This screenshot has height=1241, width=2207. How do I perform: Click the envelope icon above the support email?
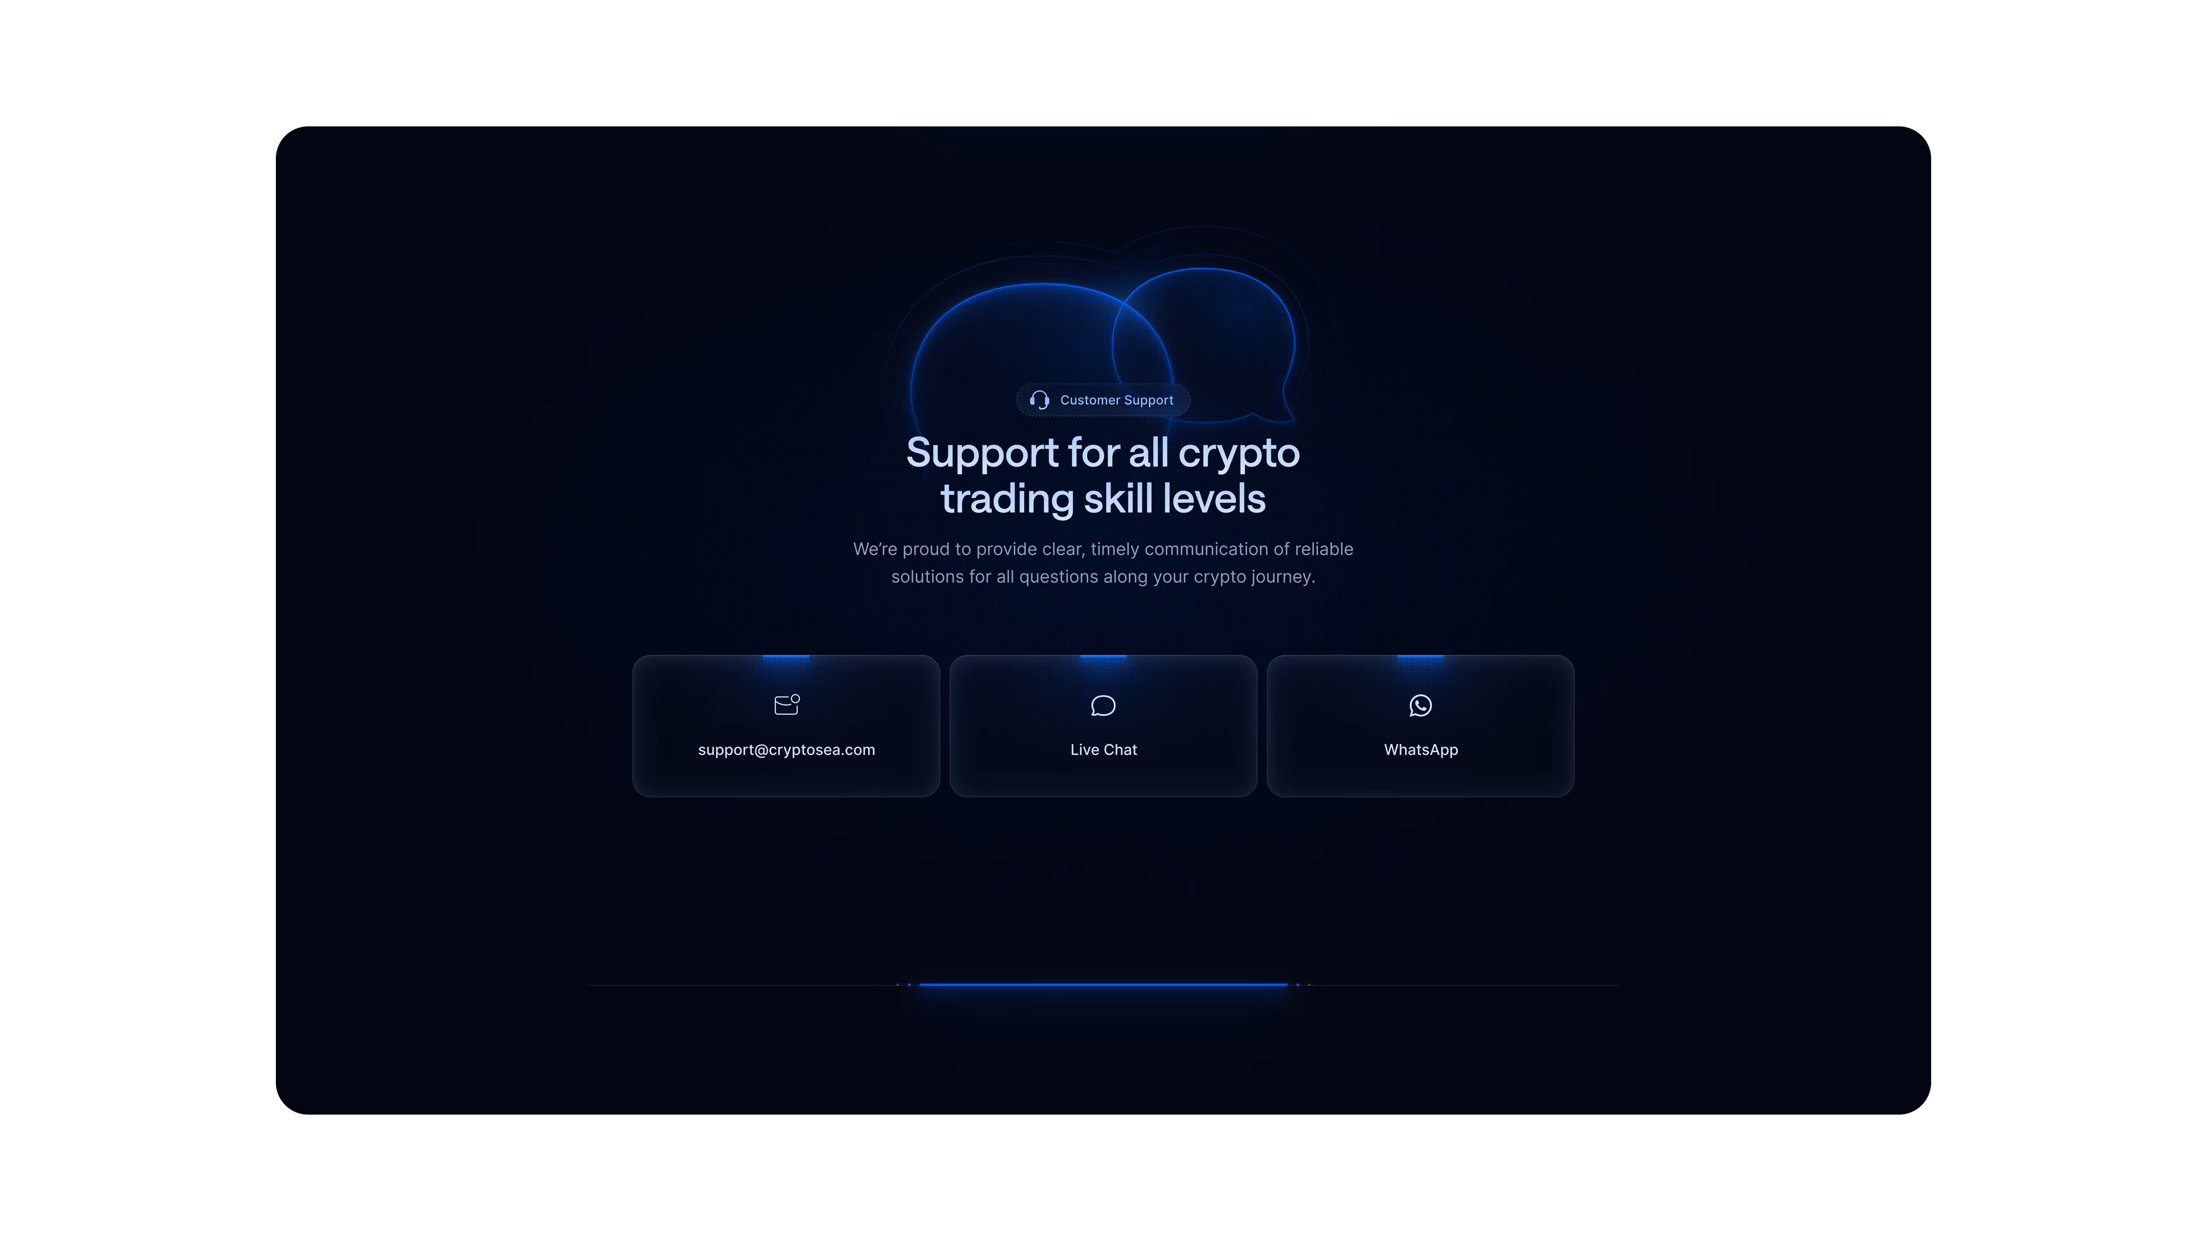tap(786, 704)
